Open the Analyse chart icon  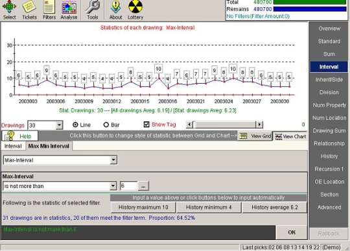tap(69, 10)
